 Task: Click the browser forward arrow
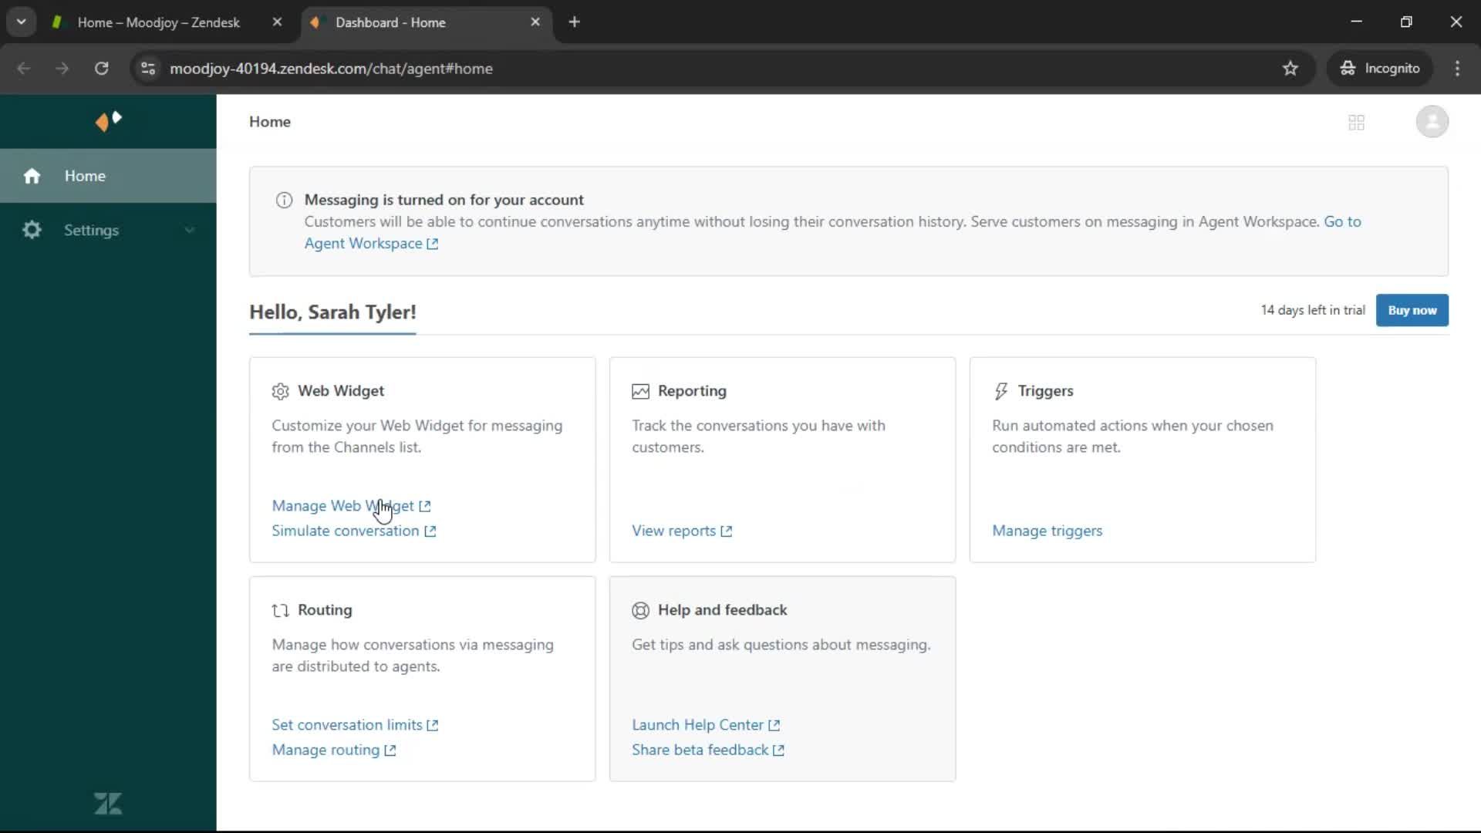62,69
